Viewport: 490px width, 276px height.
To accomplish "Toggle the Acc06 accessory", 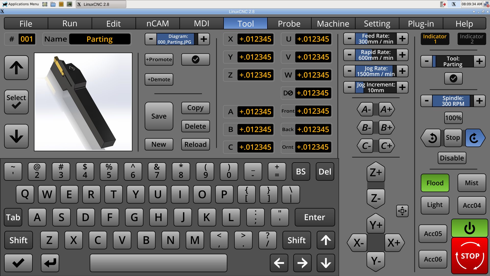I will 433,259.
